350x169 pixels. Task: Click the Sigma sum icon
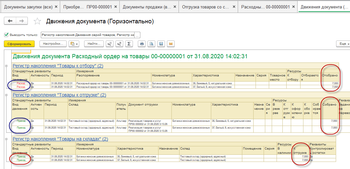(x=129, y=44)
